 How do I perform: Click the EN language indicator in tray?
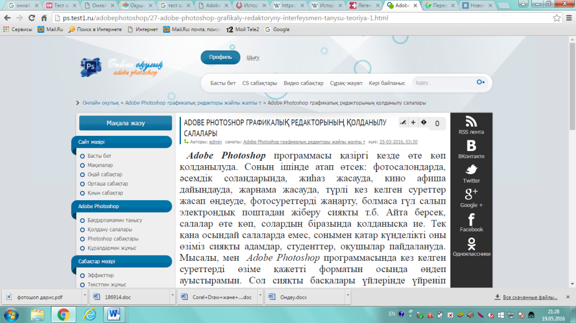click(392, 314)
